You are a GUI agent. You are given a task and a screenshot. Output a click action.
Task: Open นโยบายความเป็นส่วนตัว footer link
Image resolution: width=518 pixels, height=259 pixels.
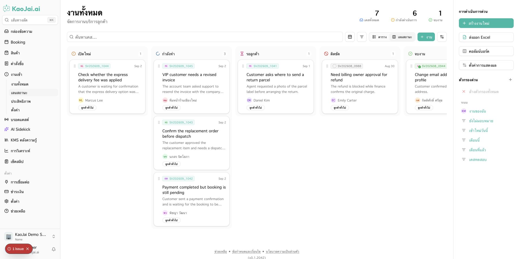(x=282, y=252)
